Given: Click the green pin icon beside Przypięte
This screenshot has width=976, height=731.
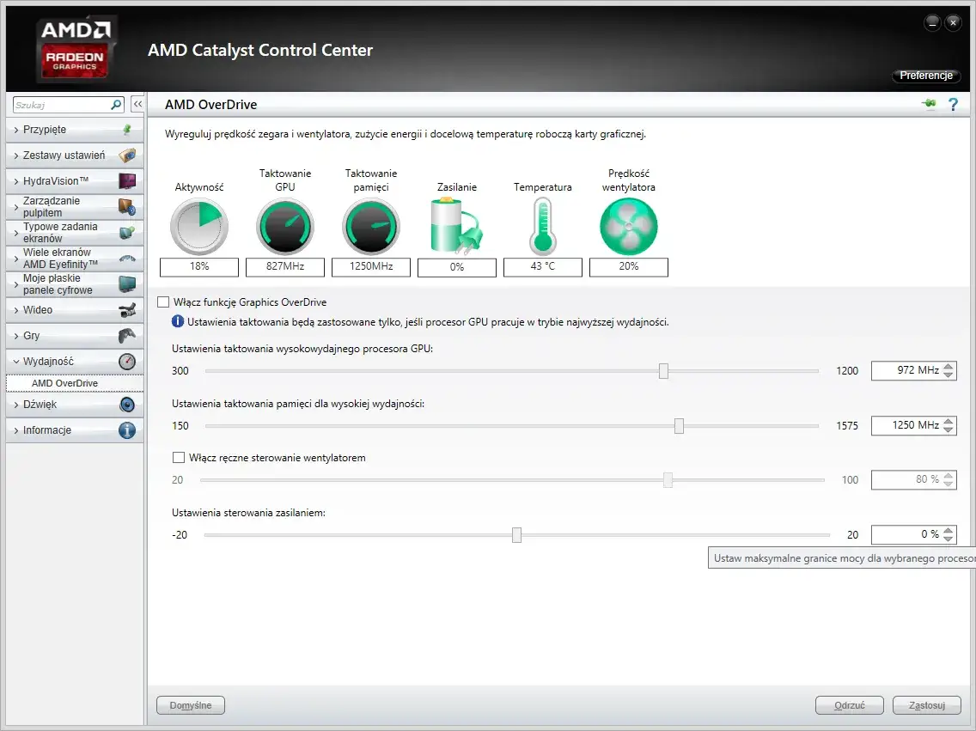Looking at the screenshot, I should (127, 130).
